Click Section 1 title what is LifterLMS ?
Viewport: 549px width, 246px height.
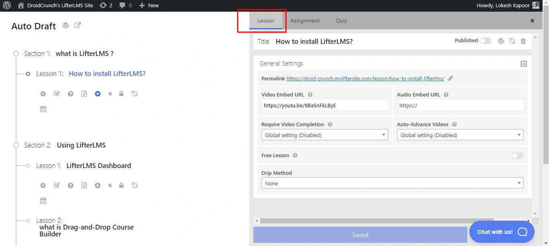(84, 53)
